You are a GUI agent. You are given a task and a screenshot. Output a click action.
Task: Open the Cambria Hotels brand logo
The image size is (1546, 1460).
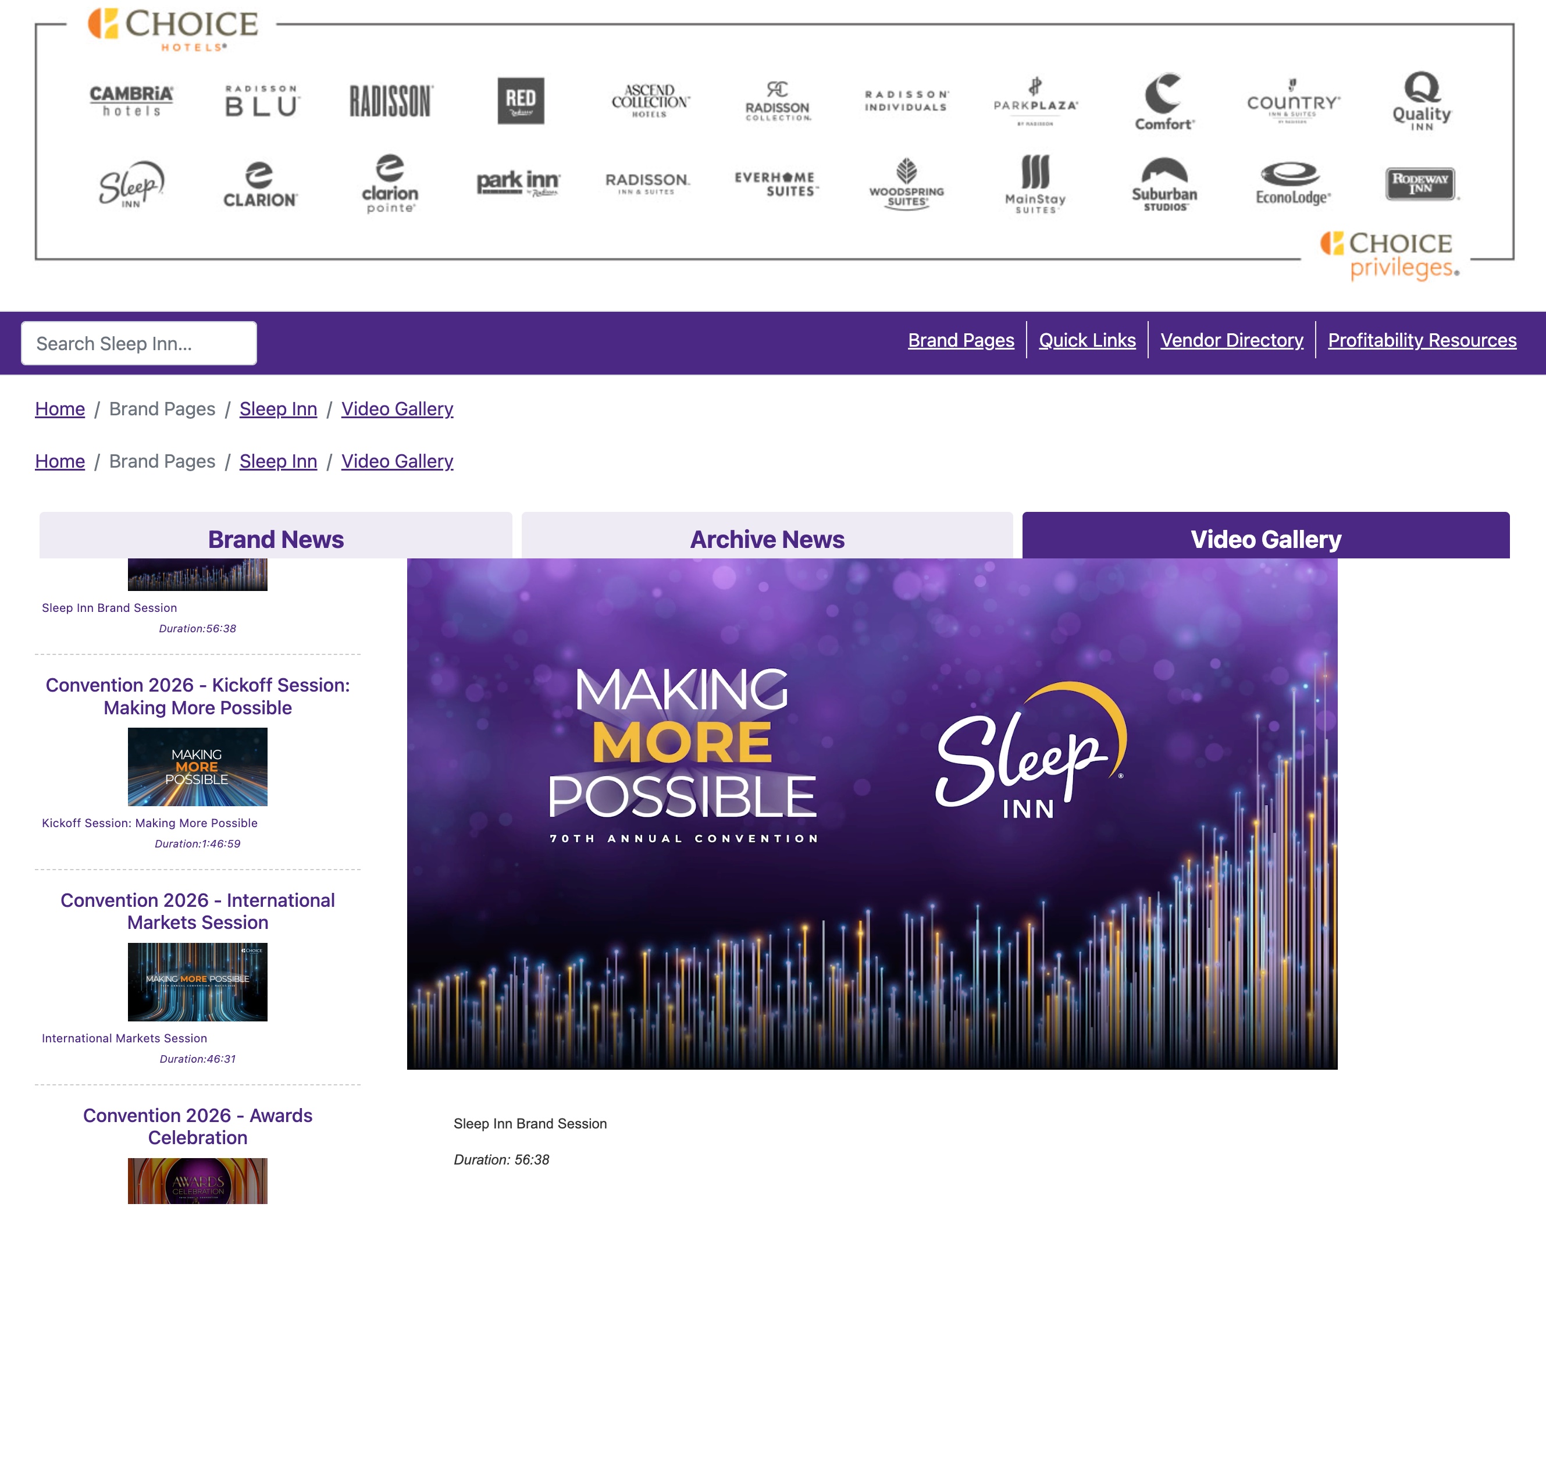tap(131, 101)
